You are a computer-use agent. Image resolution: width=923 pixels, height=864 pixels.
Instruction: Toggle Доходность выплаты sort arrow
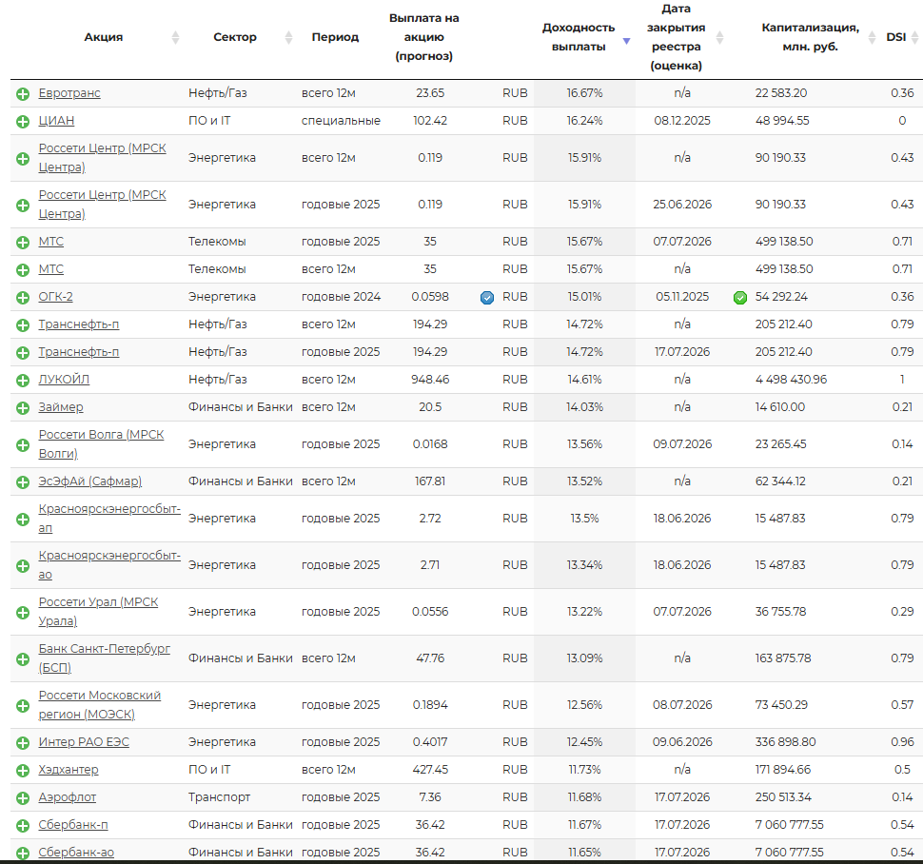point(626,41)
